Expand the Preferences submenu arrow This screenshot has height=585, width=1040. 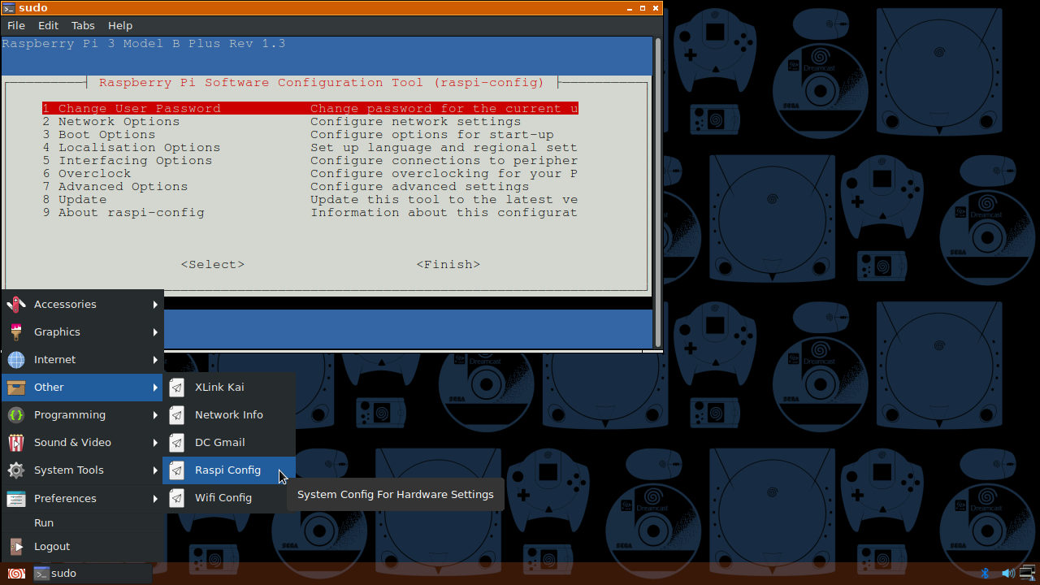coord(155,499)
